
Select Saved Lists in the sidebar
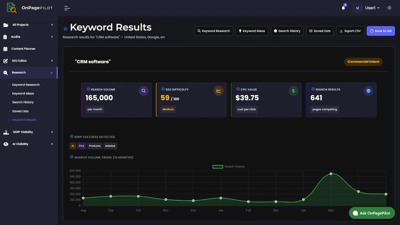[x=20, y=111]
